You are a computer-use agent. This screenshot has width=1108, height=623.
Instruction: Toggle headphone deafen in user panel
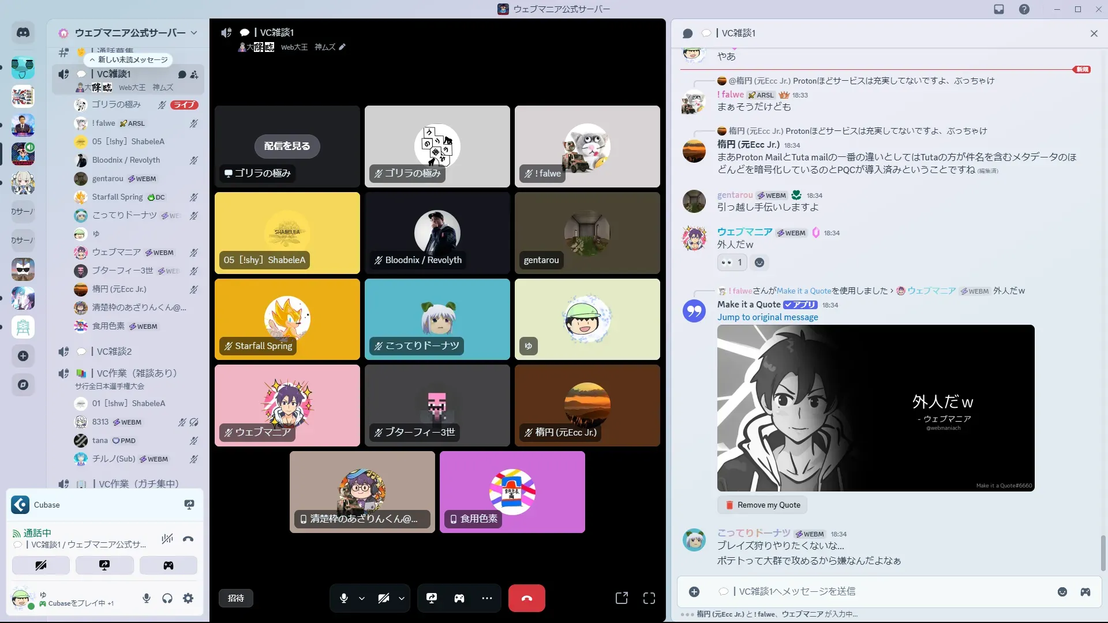click(x=167, y=598)
